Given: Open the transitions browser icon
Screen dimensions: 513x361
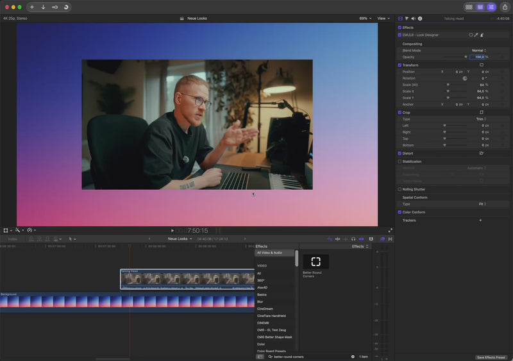Looking at the screenshot, I should tap(391, 239).
